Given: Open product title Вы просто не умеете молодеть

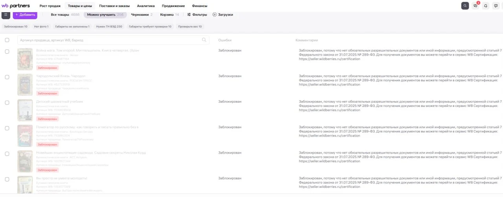Looking at the screenshot, I should (61, 178).
